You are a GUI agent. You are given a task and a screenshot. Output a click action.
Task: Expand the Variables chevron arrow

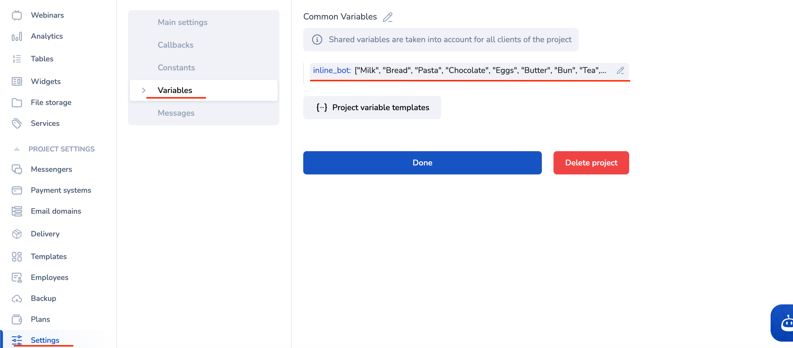pyautogui.click(x=143, y=90)
